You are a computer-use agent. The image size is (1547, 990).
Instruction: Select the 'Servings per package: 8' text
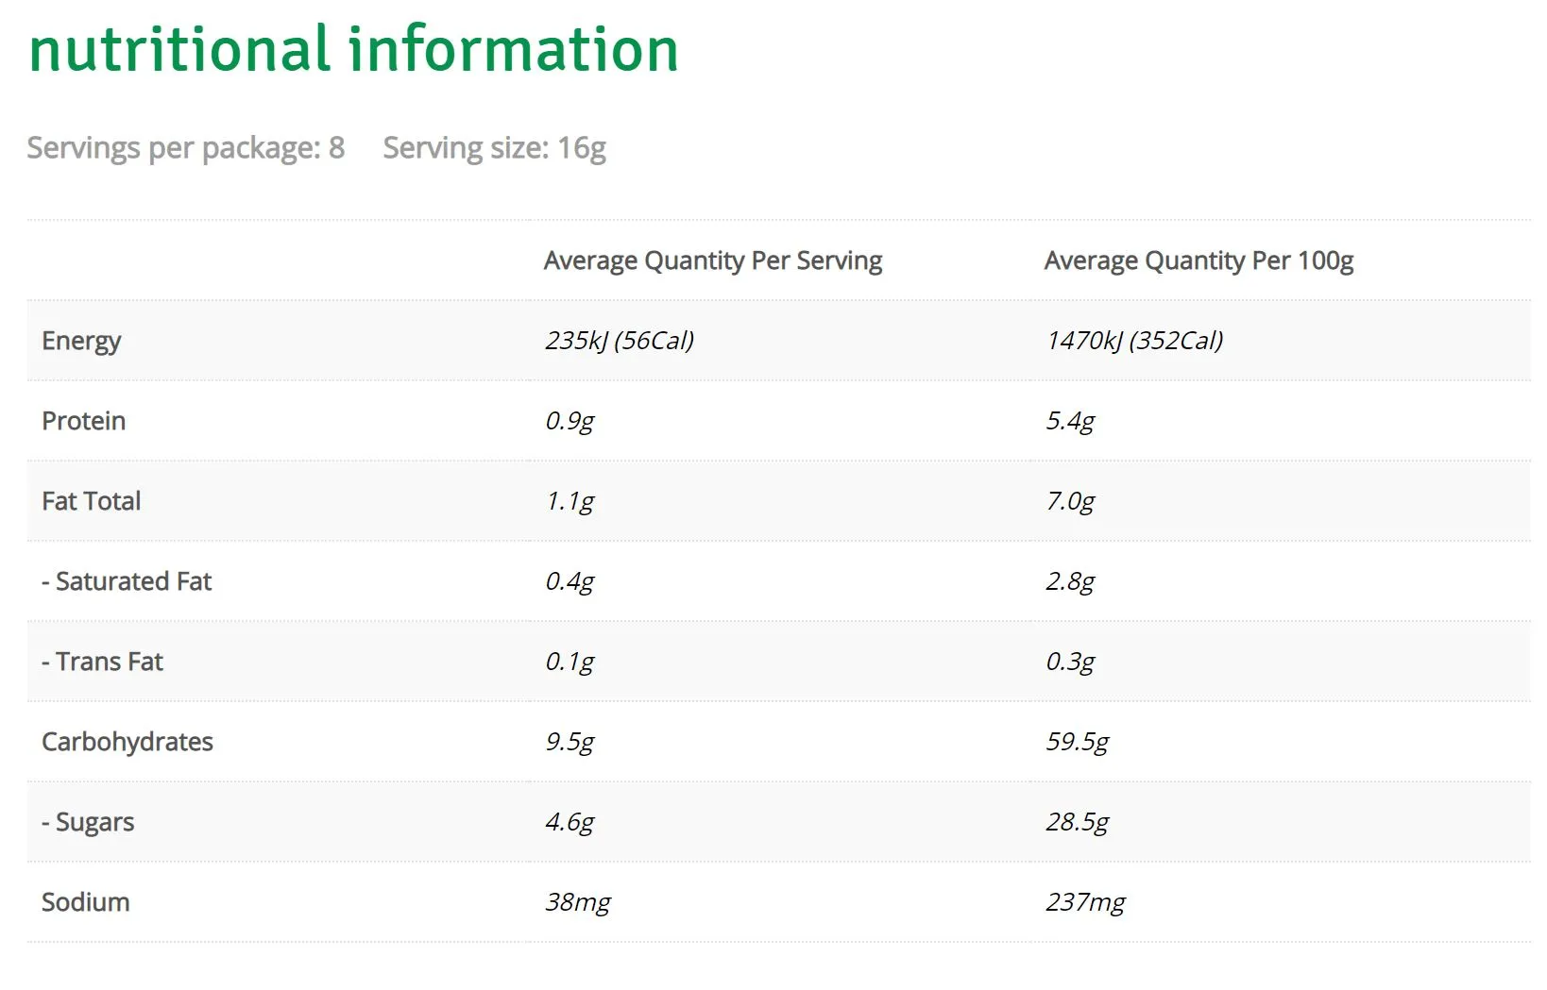pyautogui.click(x=186, y=148)
